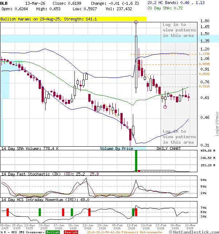Click the first red IMI crossover bar
This screenshot has height=234, width=219.
pos(7,212)
